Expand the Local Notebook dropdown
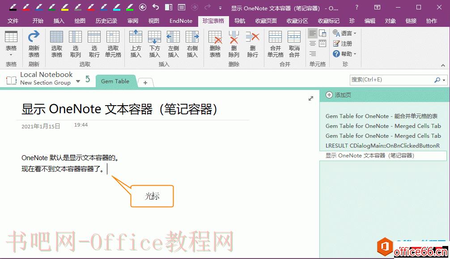 pos(78,81)
